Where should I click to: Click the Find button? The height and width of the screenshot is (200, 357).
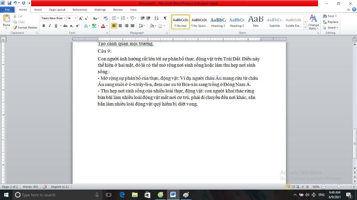coord(329,16)
